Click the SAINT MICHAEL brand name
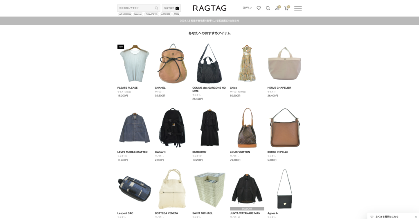419x219 pixels. click(202, 213)
